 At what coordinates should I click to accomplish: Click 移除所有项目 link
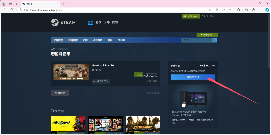click(x=154, y=93)
